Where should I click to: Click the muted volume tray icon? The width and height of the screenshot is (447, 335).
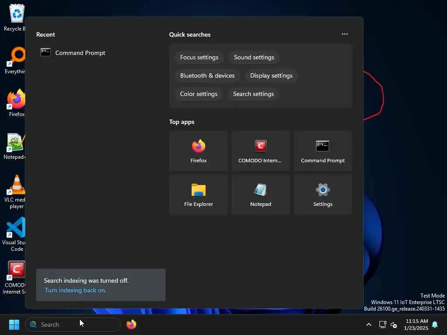pos(394,325)
